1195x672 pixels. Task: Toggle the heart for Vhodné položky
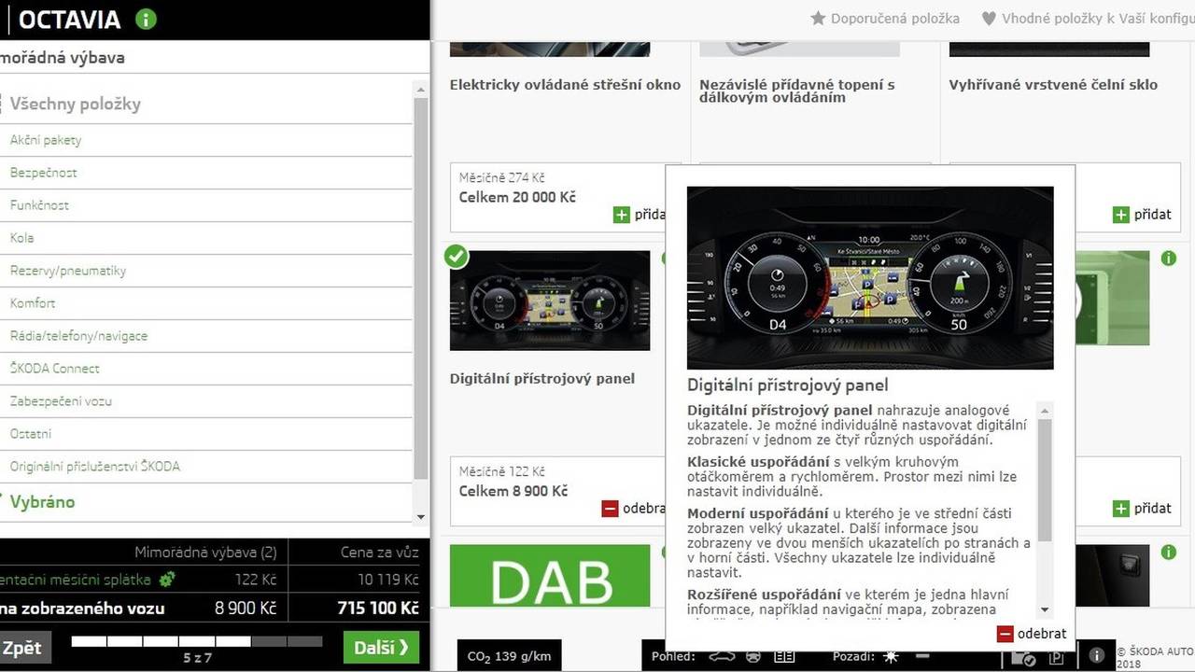point(988,18)
